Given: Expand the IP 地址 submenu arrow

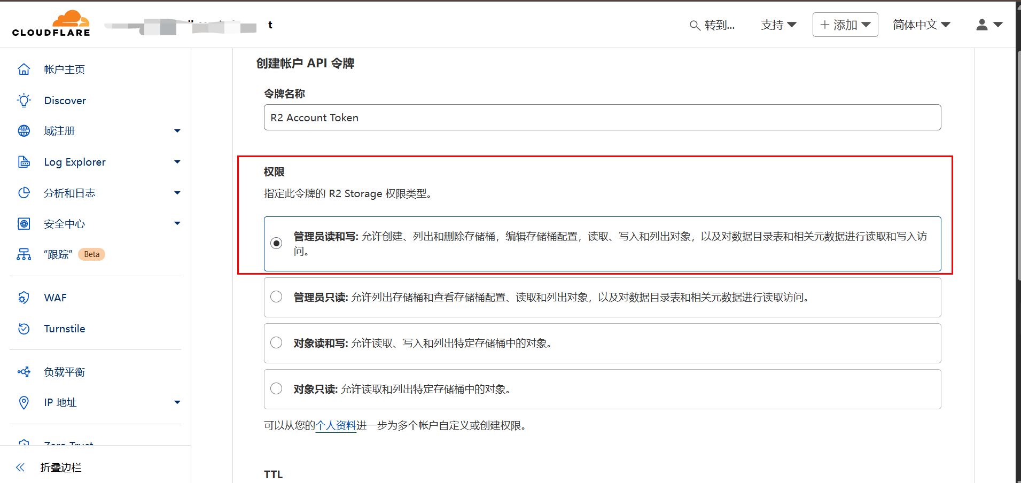Looking at the screenshot, I should coord(177,402).
